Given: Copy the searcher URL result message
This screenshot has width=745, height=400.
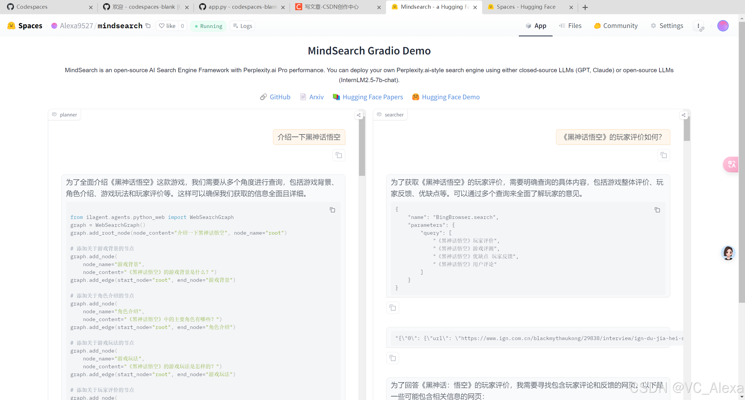Looking at the screenshot, I should point(393,358).
